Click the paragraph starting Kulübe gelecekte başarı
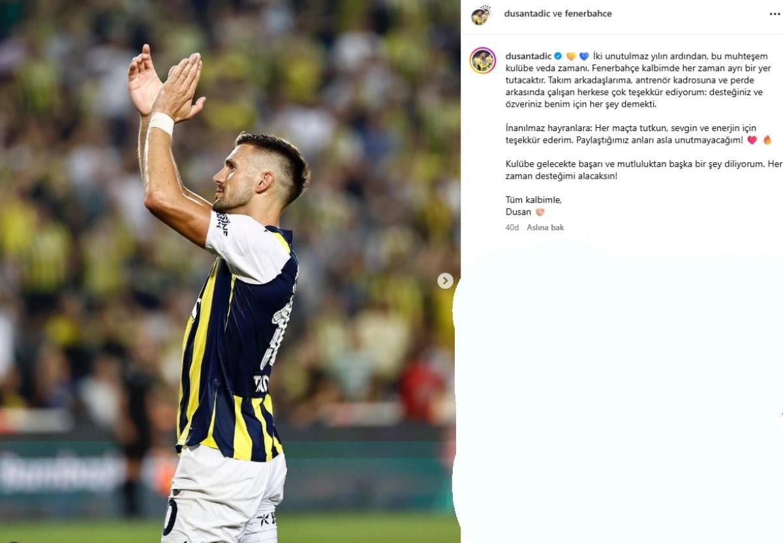 coord(643,170)
